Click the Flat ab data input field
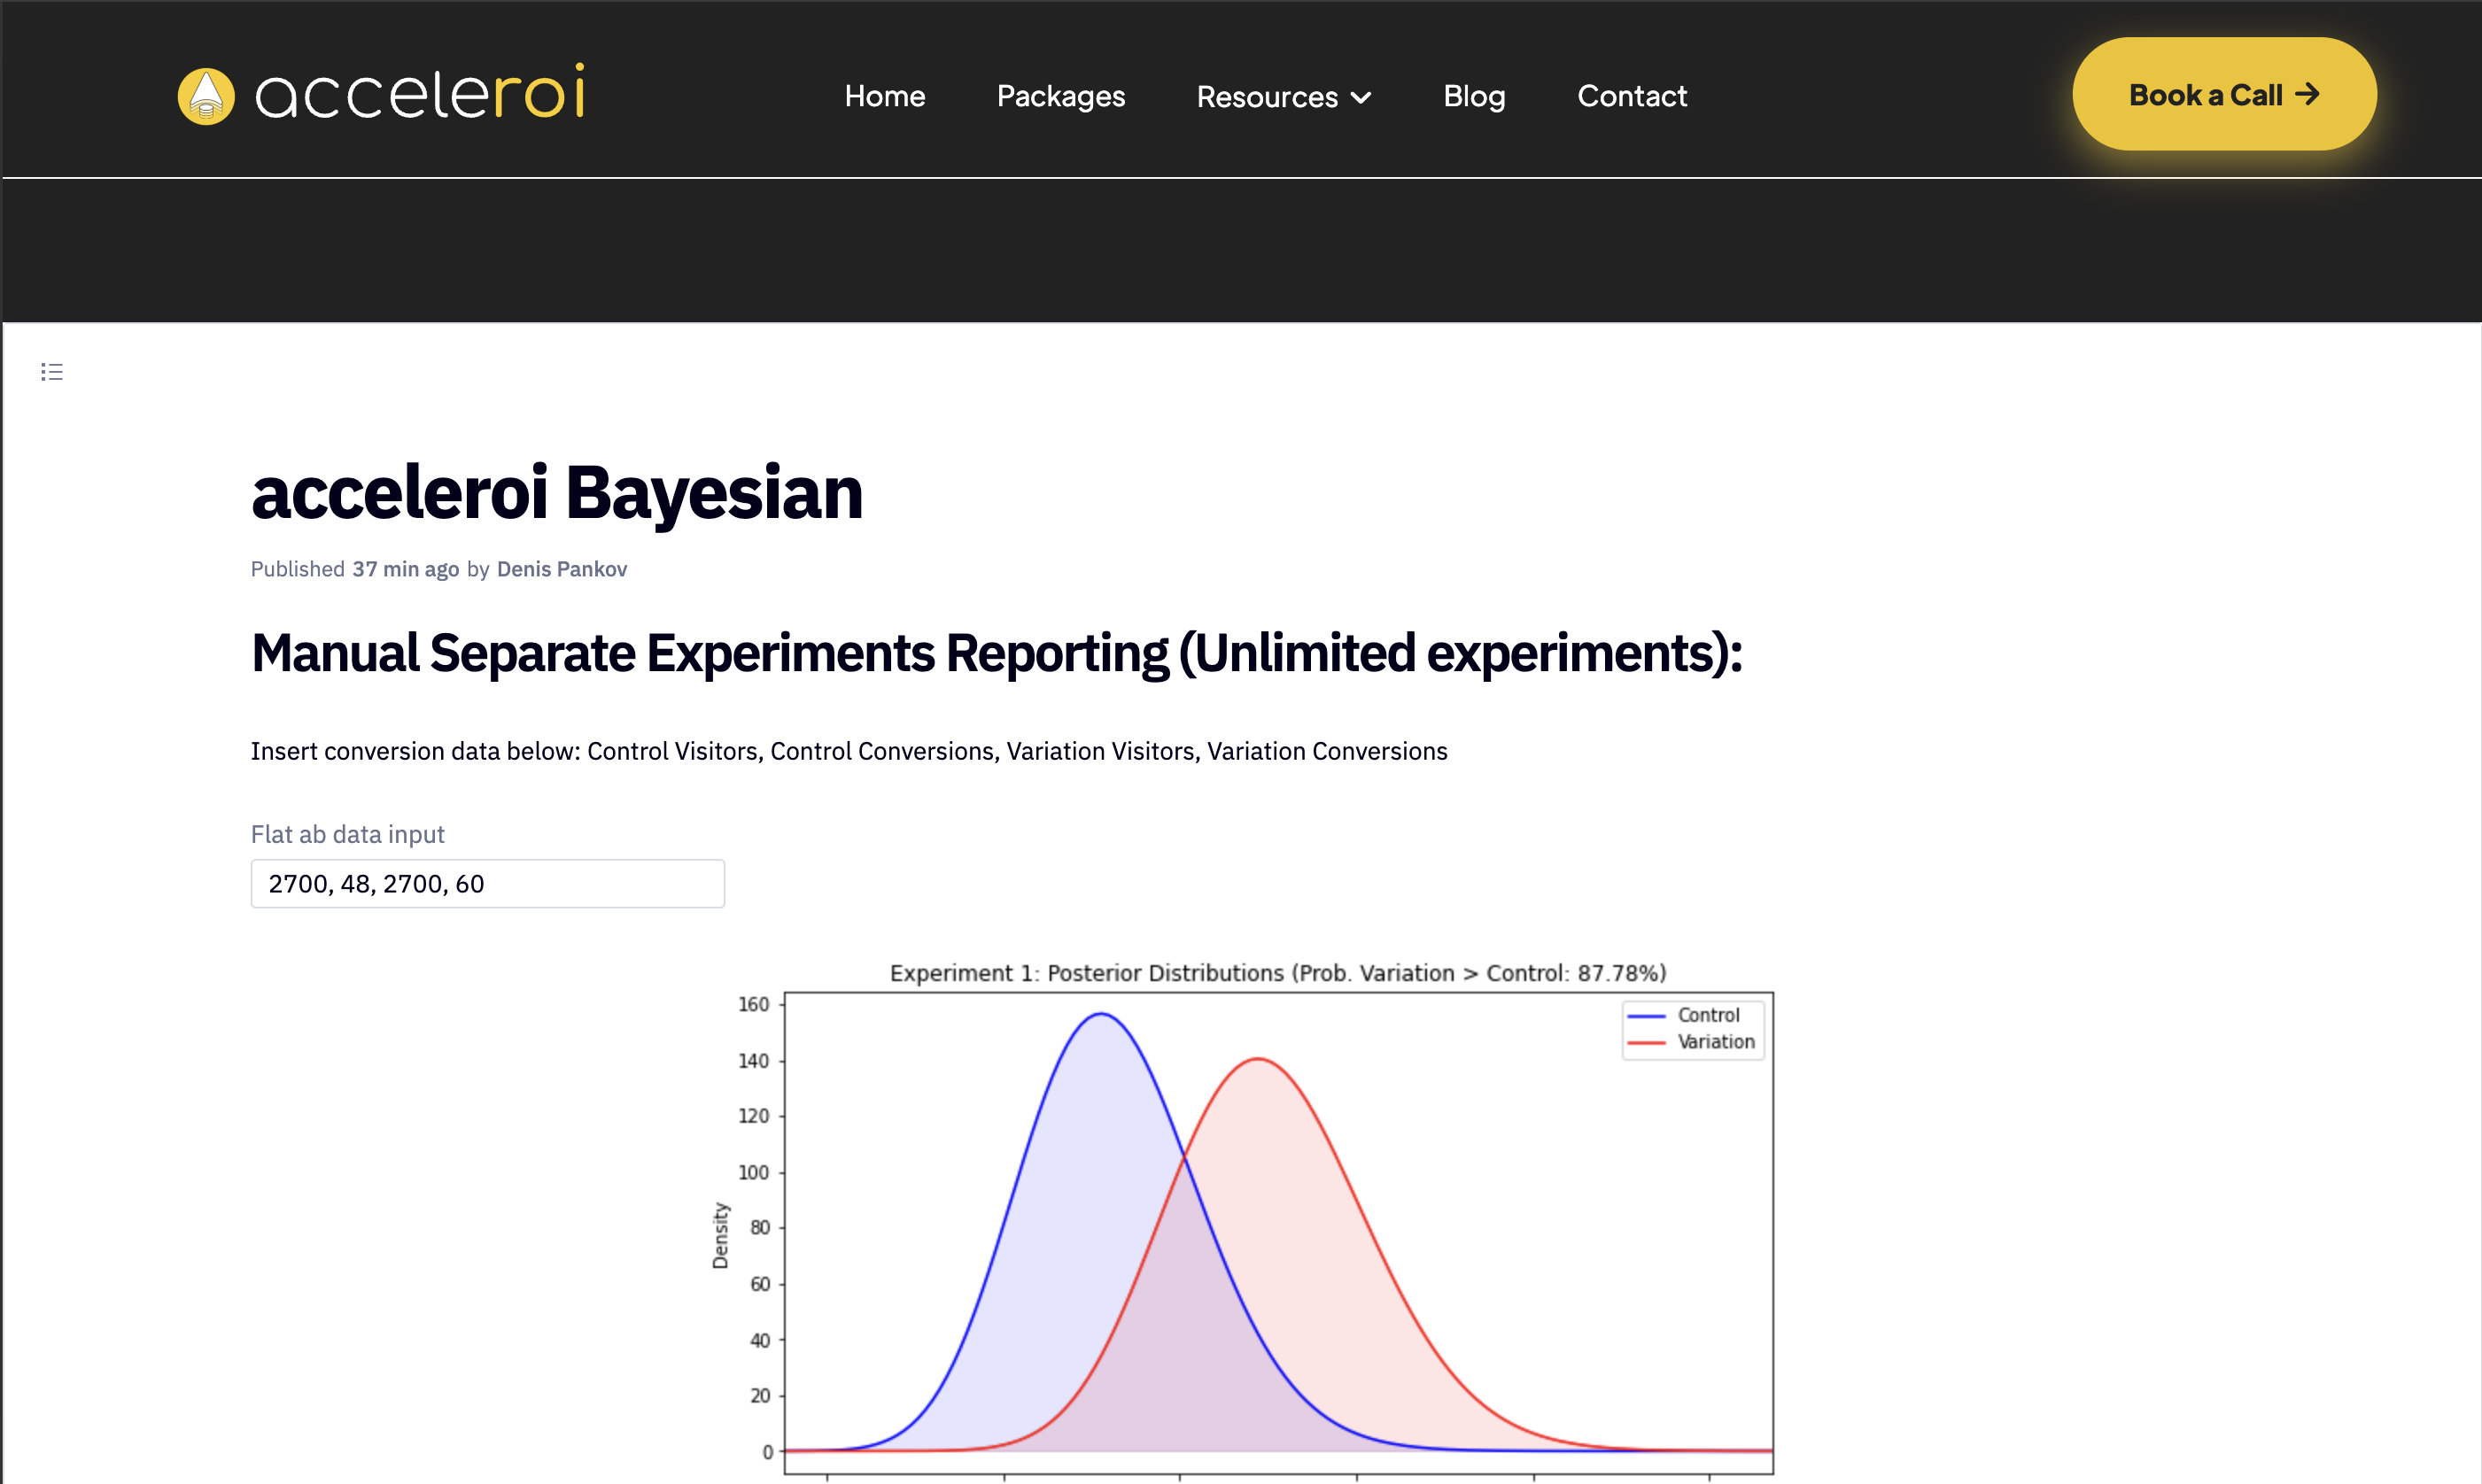Viewport: 2482px width, 1484px height. click(487, 884)
